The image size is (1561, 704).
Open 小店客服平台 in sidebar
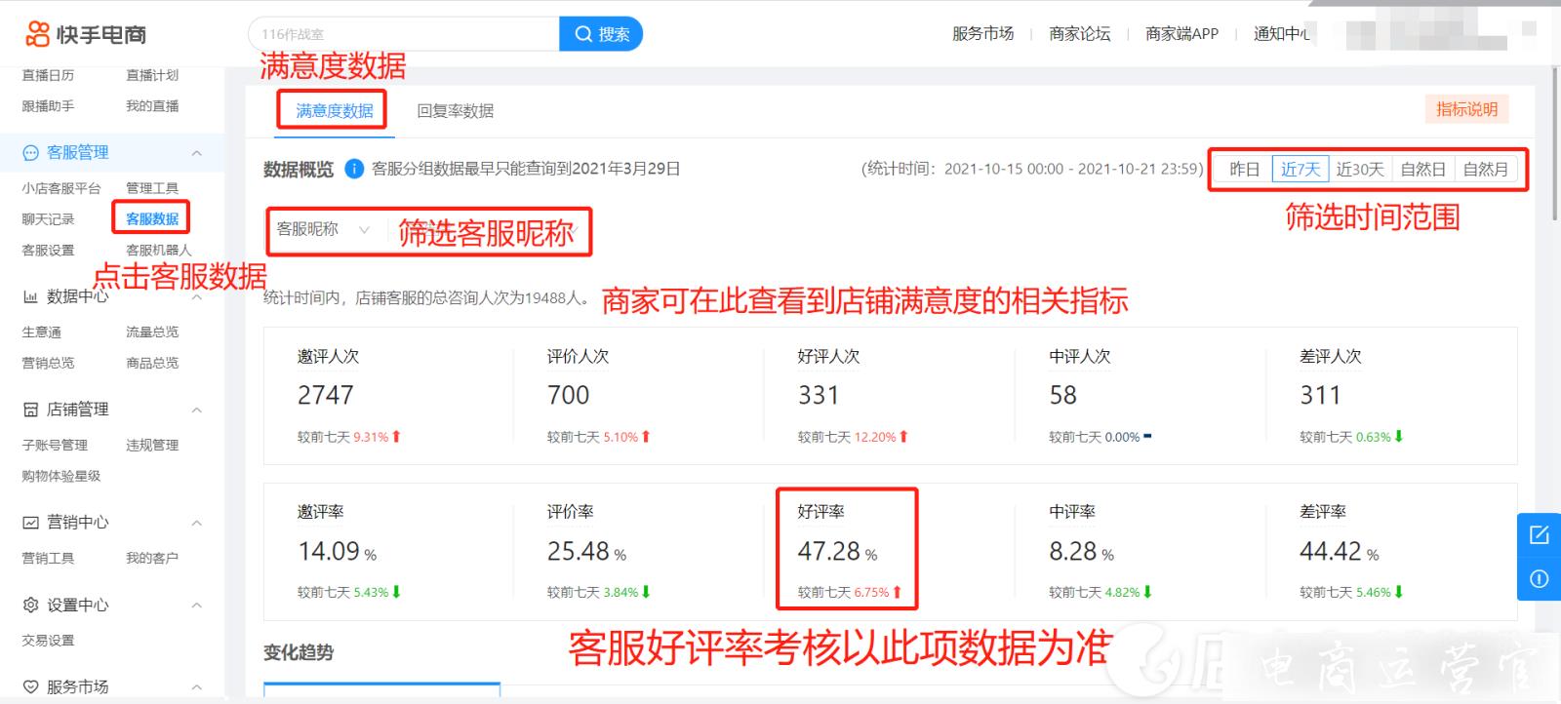61,188
